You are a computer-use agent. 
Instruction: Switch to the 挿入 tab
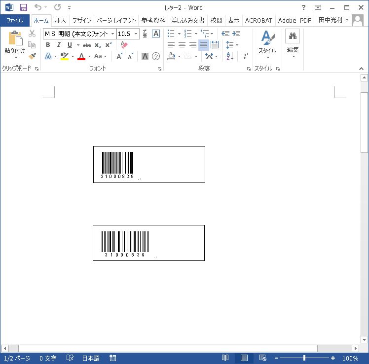point(60,21)
